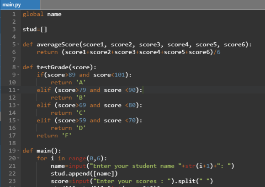Click the return 'B' statement
The image size is (265, 187).
[68, 98]
